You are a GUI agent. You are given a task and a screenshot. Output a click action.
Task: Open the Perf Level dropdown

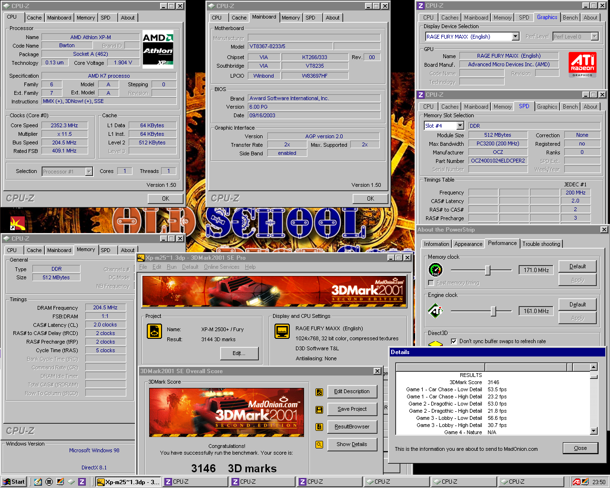click(x=594, y=37)
